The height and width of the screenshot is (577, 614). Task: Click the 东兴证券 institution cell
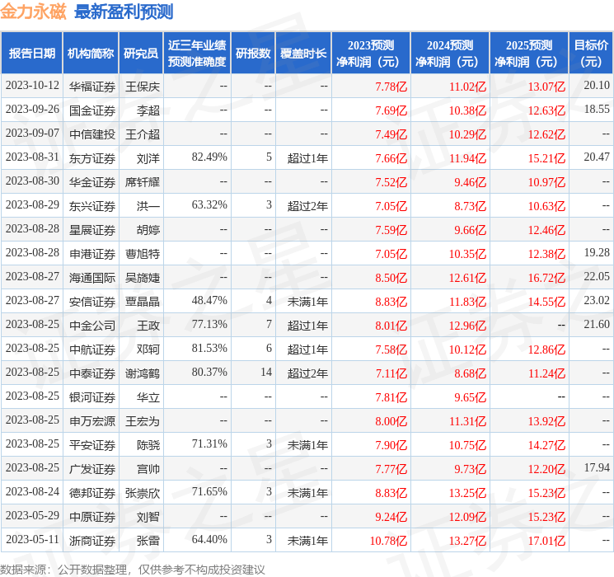pos(92,206)
